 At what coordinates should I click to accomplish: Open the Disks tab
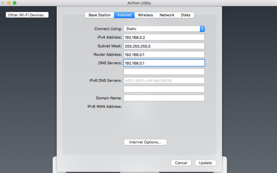[x=186, y=15]
